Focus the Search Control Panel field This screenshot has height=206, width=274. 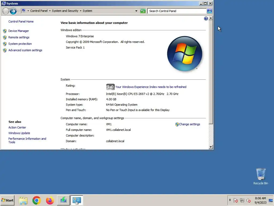[x=177, y=11]
